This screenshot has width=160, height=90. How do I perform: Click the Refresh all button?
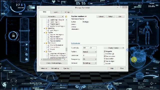pos(44,68)
